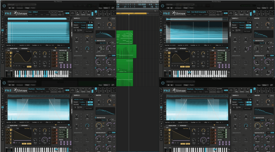Toggle LFO Sync in Rumble Bass
This screenshot has height=152, width=275.
click(x=183, y=67)
